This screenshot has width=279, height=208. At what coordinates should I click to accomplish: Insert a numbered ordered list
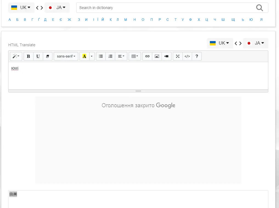pyautogui.click(x=110, y=56)
